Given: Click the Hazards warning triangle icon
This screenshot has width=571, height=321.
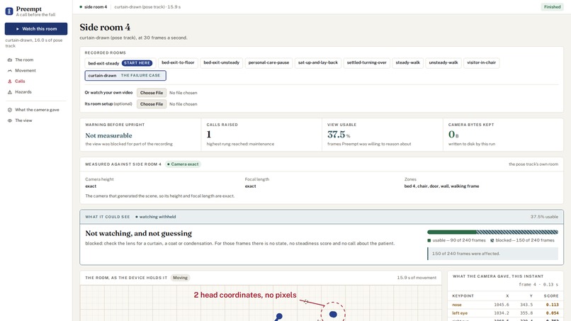Looking at the screenshot, I should (10, 92).
